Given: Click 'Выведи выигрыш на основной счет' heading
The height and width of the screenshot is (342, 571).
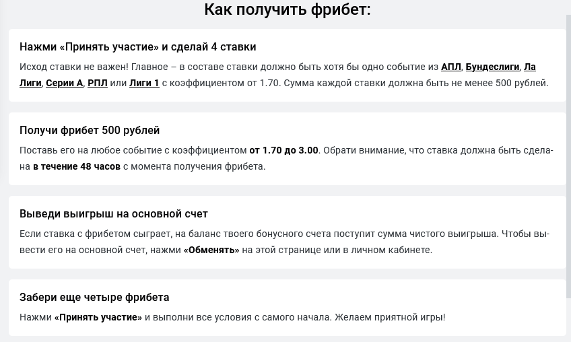Looking at the screenshot, I should click(114, 213).
